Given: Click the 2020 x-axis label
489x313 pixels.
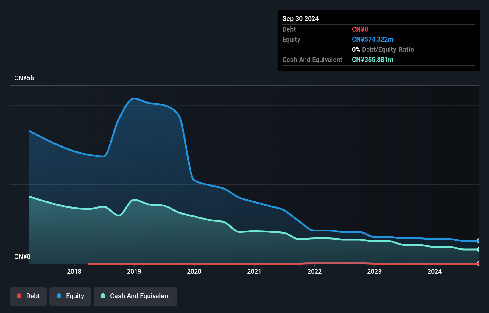Looking at the screenshot, I should 194,271.
